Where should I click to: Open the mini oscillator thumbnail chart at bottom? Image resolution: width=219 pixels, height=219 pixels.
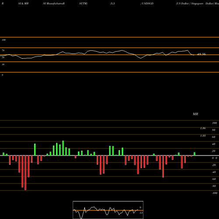pos(108,210)
